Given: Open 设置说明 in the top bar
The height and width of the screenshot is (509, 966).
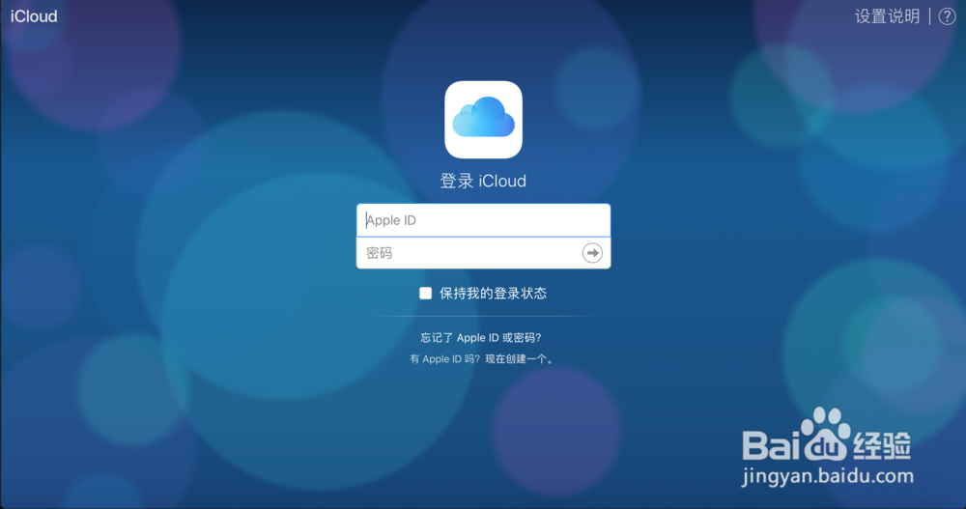Looking at the screenshot, I should point(887,16).
